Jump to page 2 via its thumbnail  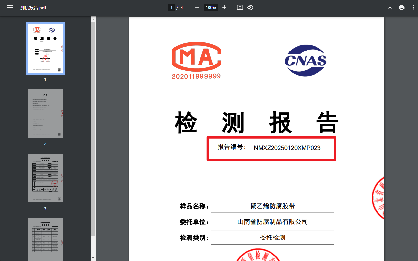(x=45, y=113)
